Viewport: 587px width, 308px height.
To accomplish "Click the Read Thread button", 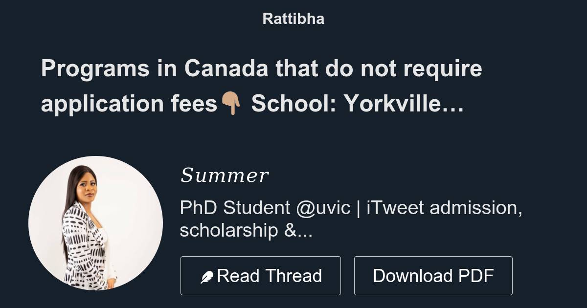I will pos(261,275).
